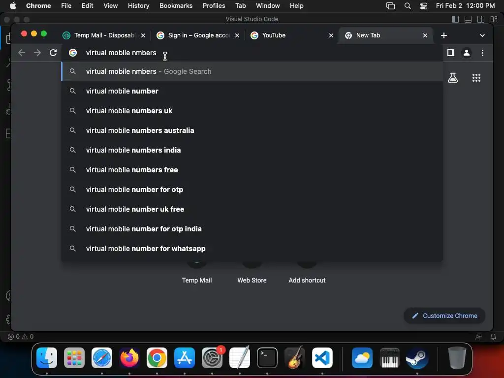Choose suggestion 'virtual mobile numbers uk'
Screen dimensions: 504x378
pos(252,111)
